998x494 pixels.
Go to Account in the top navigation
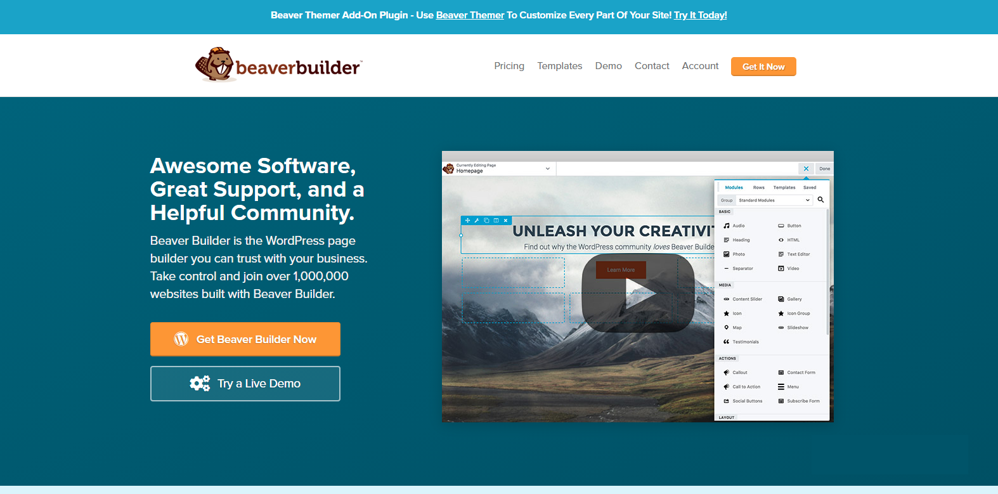(x=700, y=66)
